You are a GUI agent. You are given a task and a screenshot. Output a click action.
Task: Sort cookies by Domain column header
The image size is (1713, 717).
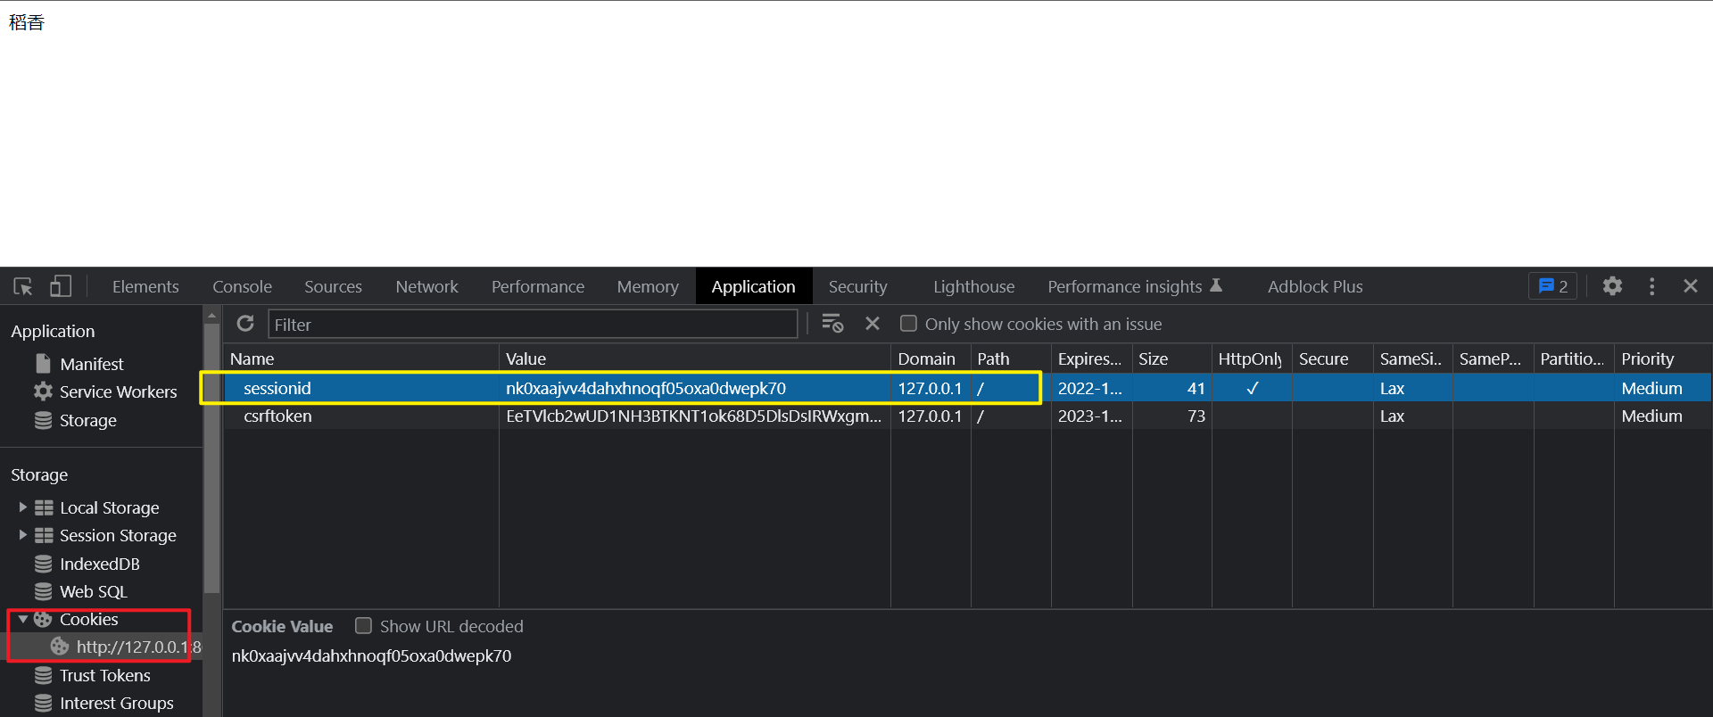coord(931,358)
